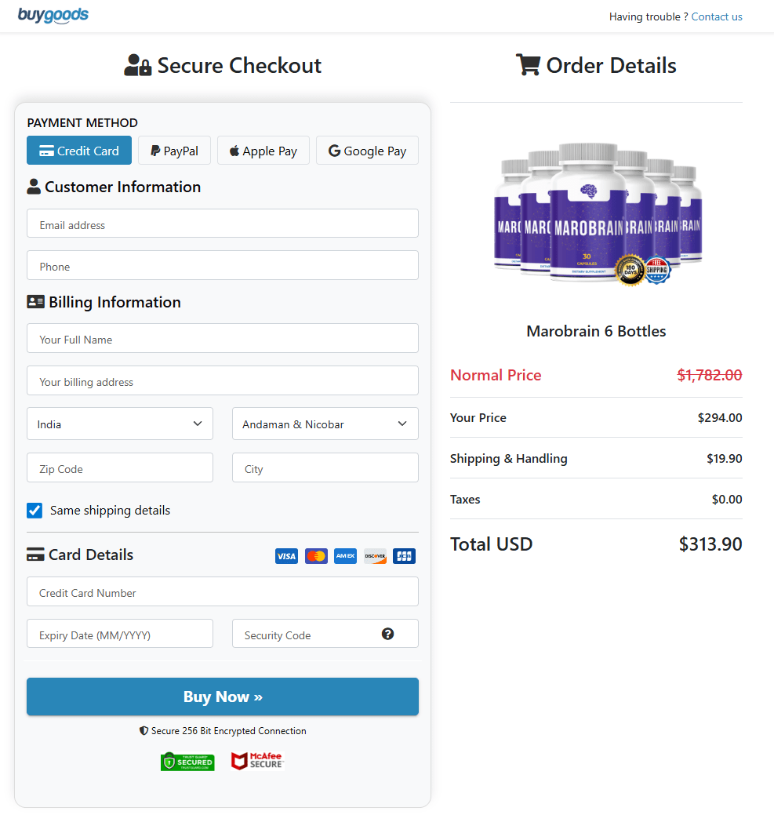Open the Security Code help icon

click(387, 633)
